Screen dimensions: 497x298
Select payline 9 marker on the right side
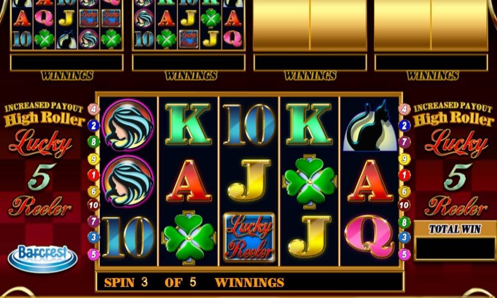(x=404, y=158)
